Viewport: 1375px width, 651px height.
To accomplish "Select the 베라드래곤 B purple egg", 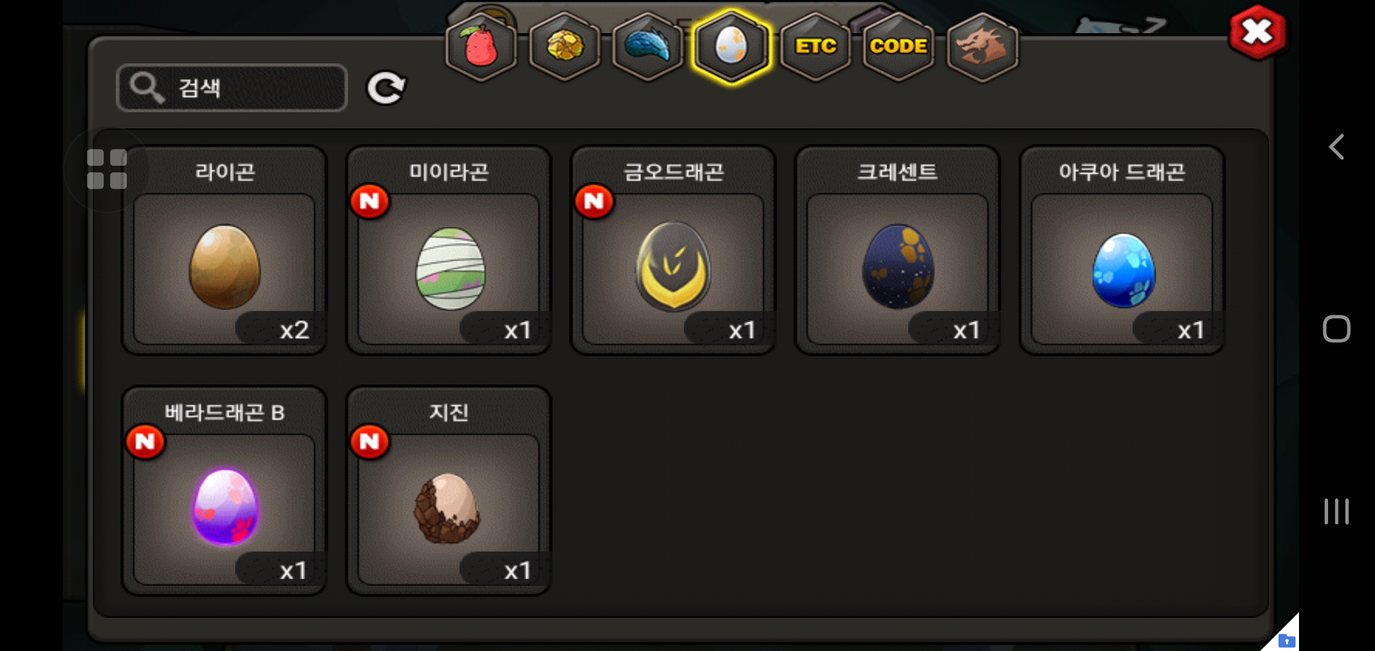I will pos(224,491).
